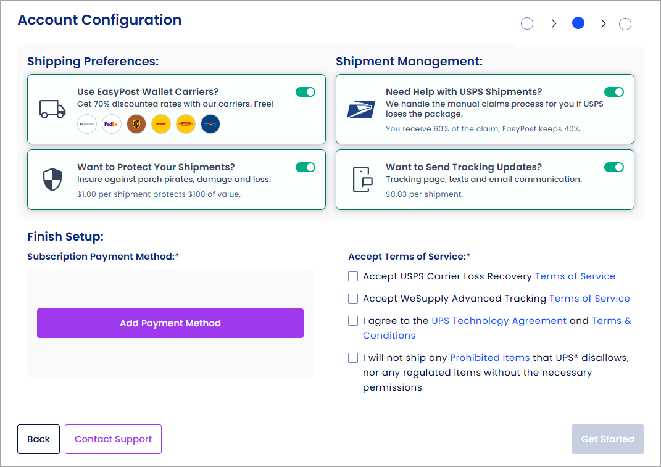Click the Finish Setup heading

click(x=65, y=236)
